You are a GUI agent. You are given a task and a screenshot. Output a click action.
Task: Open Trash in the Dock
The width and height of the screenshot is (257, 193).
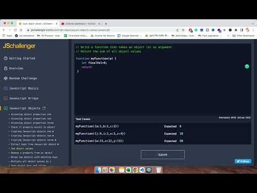tap(158, 170)
